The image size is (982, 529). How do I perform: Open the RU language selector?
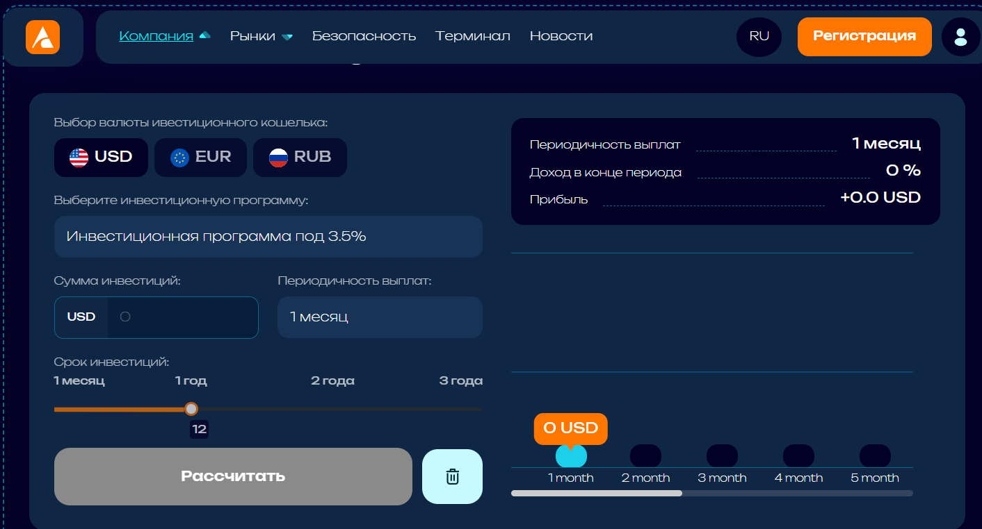(x=759, y=37)
